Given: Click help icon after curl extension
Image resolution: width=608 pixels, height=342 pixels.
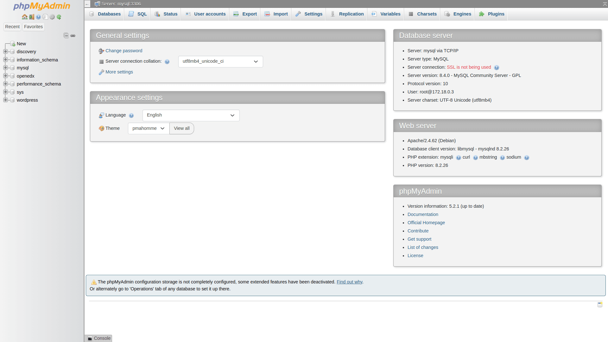Looking at the screenshot, I should click(x=475, y=158).
